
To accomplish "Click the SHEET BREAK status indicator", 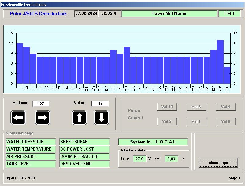I will pos(84,142).
